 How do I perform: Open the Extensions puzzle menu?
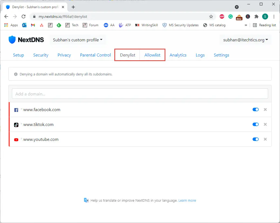[256, 16]
